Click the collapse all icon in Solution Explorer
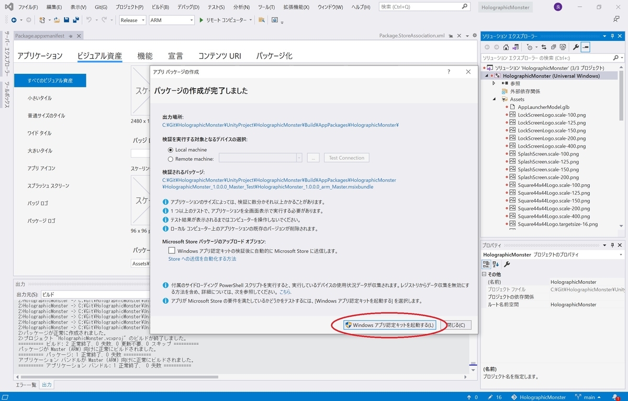This screenshot has width=628, height=401. [553, 47]
